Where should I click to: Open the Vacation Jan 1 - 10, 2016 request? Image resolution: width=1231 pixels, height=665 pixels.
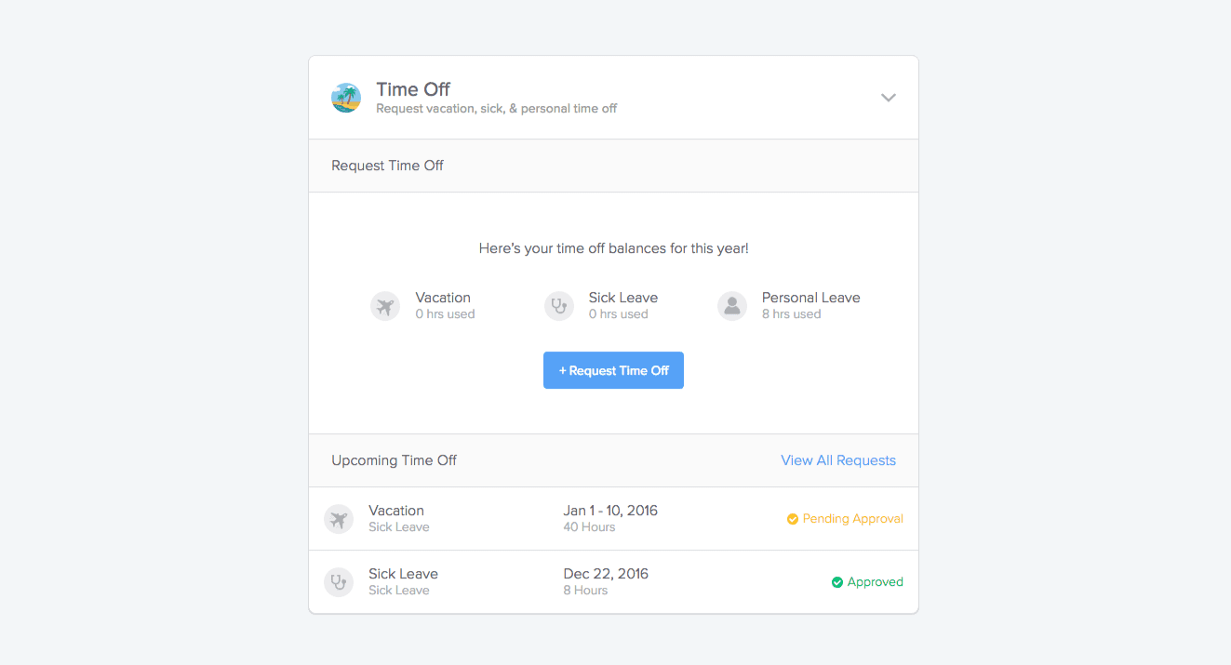pyautogui.click(x=613, y=519)
